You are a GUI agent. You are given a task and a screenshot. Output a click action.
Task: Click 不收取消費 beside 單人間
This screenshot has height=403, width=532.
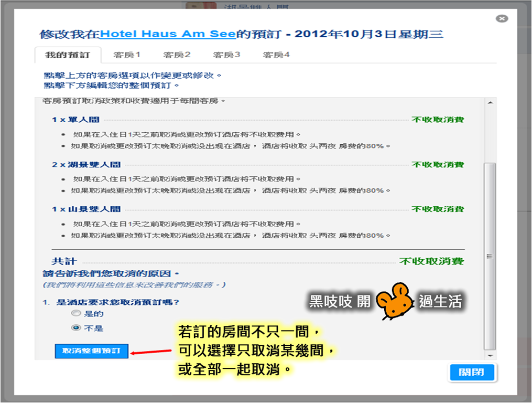438,120
